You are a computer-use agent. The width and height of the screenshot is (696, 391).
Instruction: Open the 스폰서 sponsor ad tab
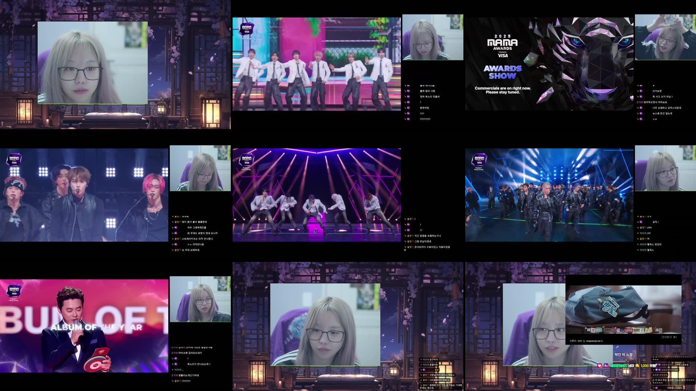(574, 341)
